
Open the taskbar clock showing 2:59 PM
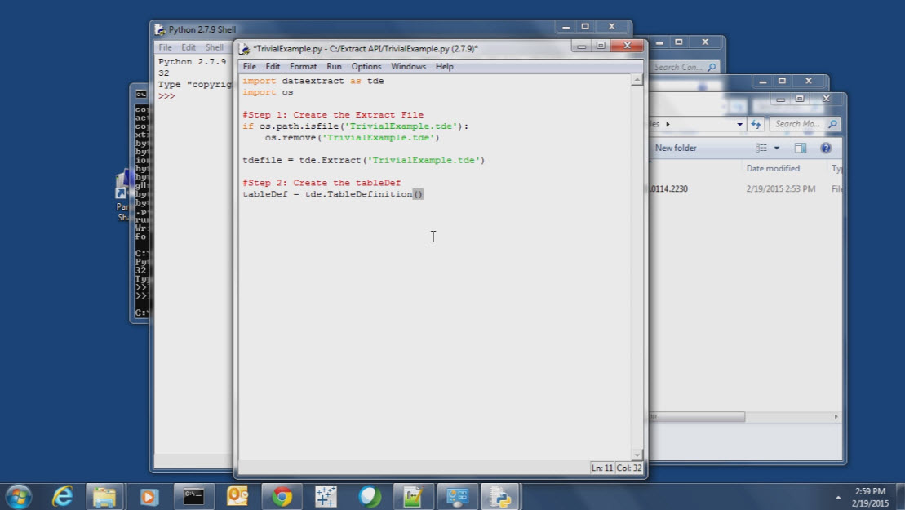(x=870, y=497)
